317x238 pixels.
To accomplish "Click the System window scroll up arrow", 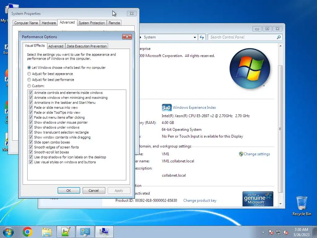I will [x=280, y=46].
